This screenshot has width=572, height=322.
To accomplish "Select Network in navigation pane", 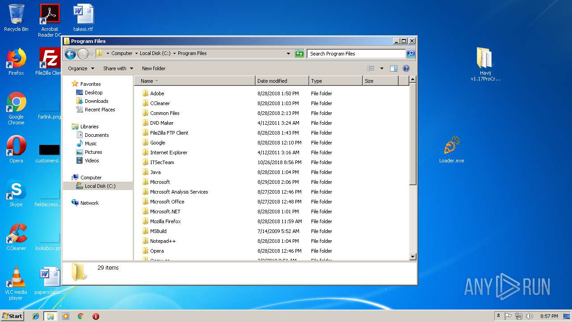I will point(89,203).
